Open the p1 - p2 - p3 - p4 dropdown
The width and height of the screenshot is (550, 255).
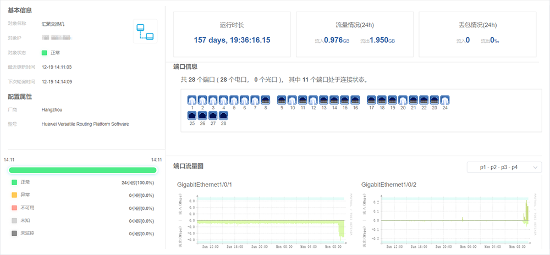[x=504, y=168]
